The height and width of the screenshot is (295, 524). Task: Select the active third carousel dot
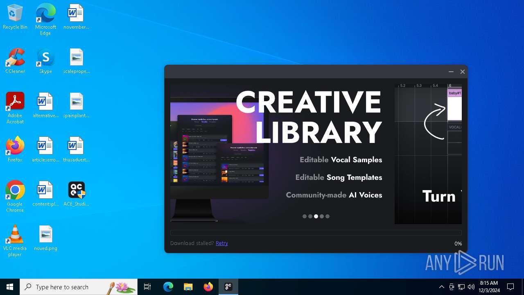[x=316, y=216]
